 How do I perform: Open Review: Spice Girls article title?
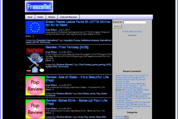(76, 102)
